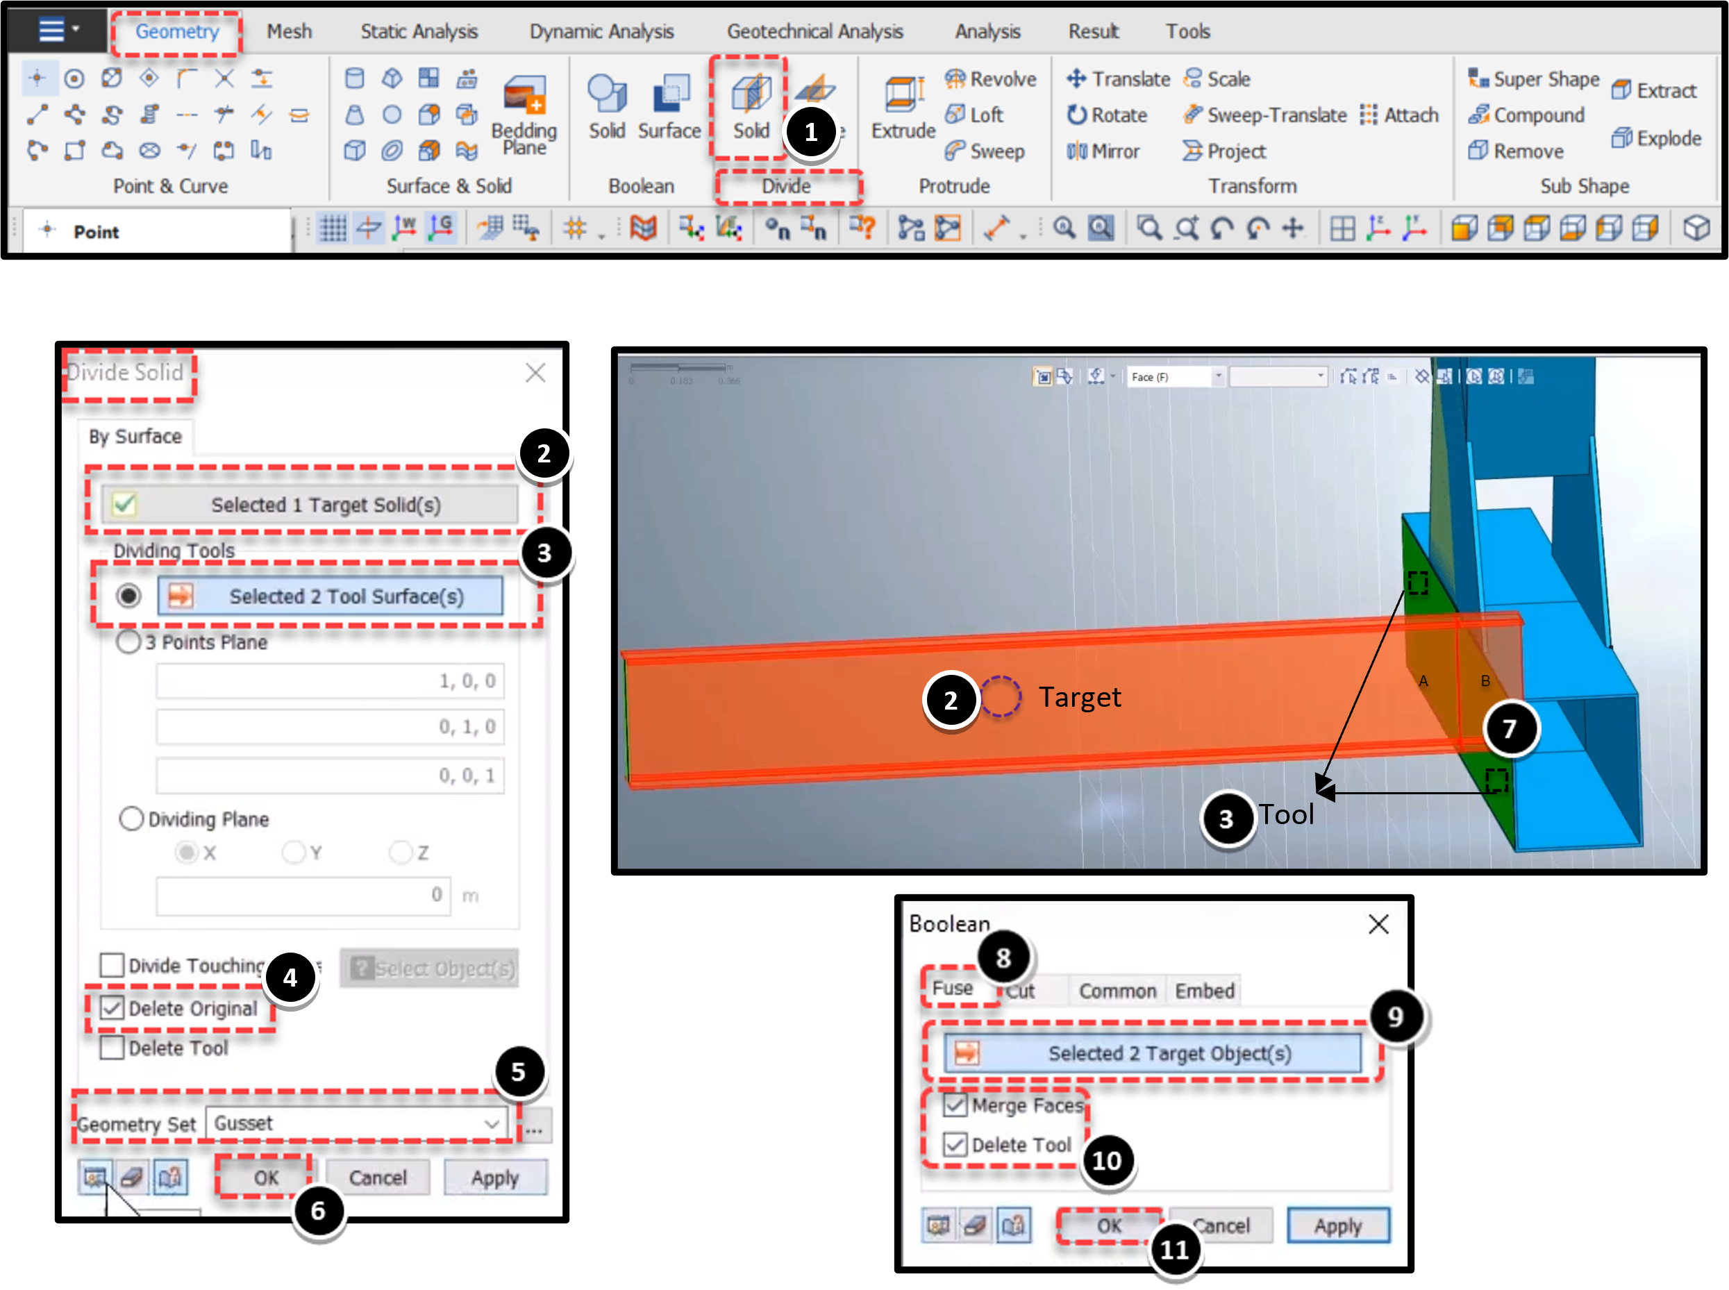Click the first 3 Points Plane coordinate field
This screenshot has height=1290, width=1729.
click(x=330, y=680)
